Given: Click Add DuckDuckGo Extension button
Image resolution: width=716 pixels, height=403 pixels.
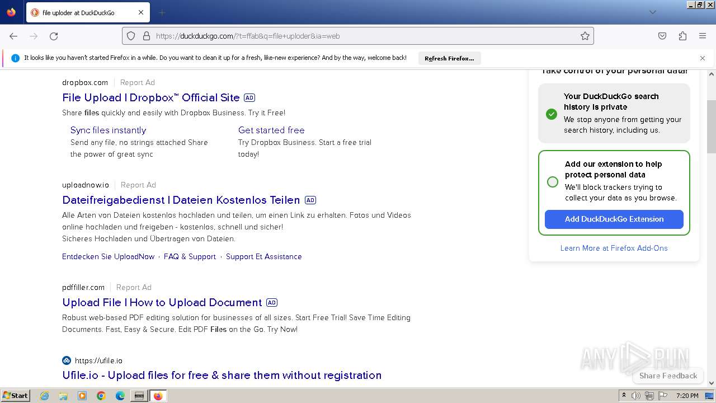Looking at the screenshot, I should pyautogui.click(x=614, y=219).
